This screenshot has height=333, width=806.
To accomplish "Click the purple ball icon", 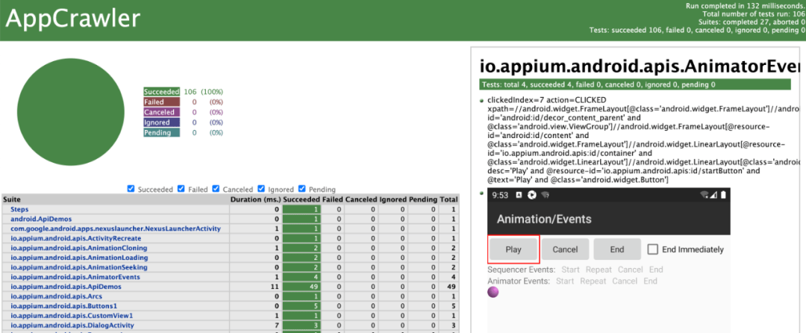I will (493, 292).
